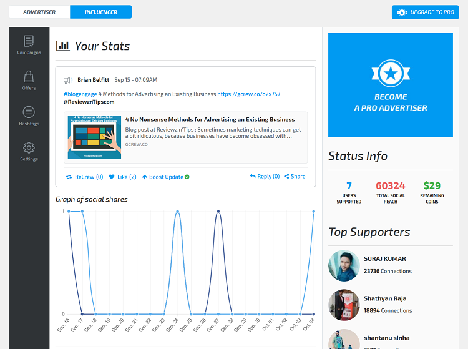Click the heart Like icon

pyautogui.click(x=111, y=177)
